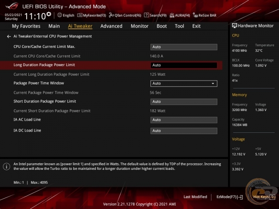Click the 1.360 V memory voltage
279x209 pixels.
261,110
